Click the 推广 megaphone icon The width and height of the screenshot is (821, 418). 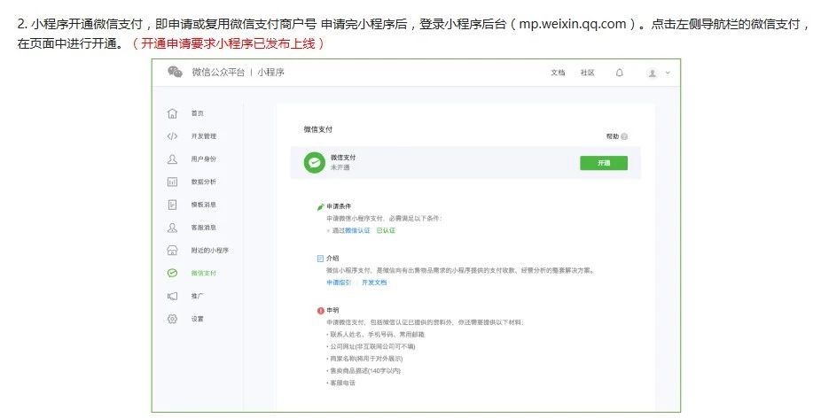tap(172, 296)
